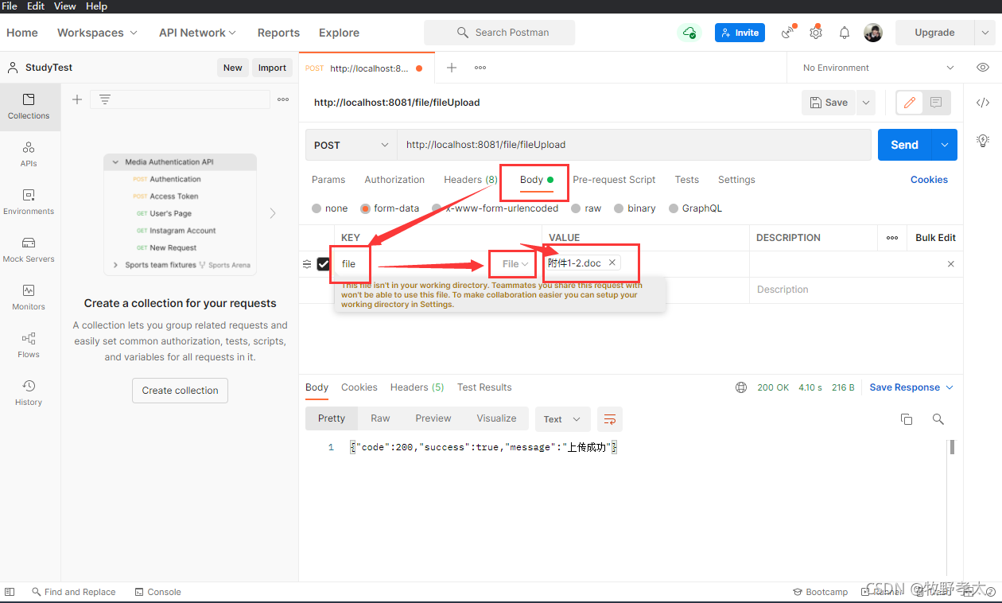Select the binary body type
The height and width of the screenshot is (603, 1002).
(635, 208)
